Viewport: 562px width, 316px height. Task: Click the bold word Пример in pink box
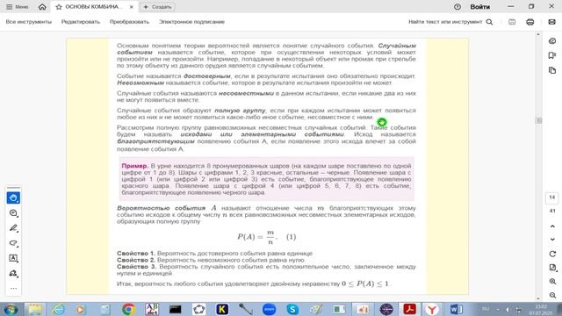pos(134,166)
